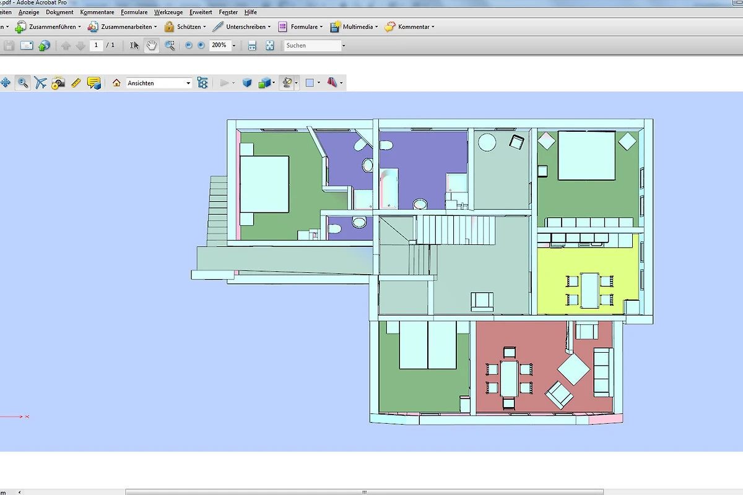Click the 3D measurement ruler tool
The width and height of the screenshot is (743, 495).
(x=76, y=83)
